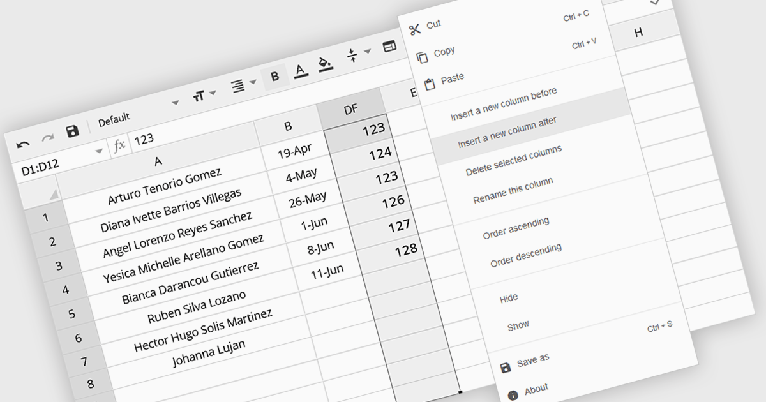Click the horizontal text align icon
Viewport: 766px width, 402px height.
238,86
